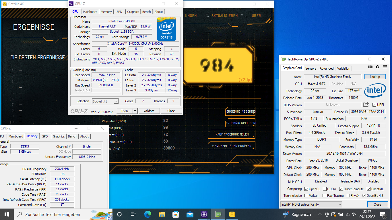Open the Bench tab in top CPU-Z
This screenshot has height=220, width=392.
pos(147,12)
